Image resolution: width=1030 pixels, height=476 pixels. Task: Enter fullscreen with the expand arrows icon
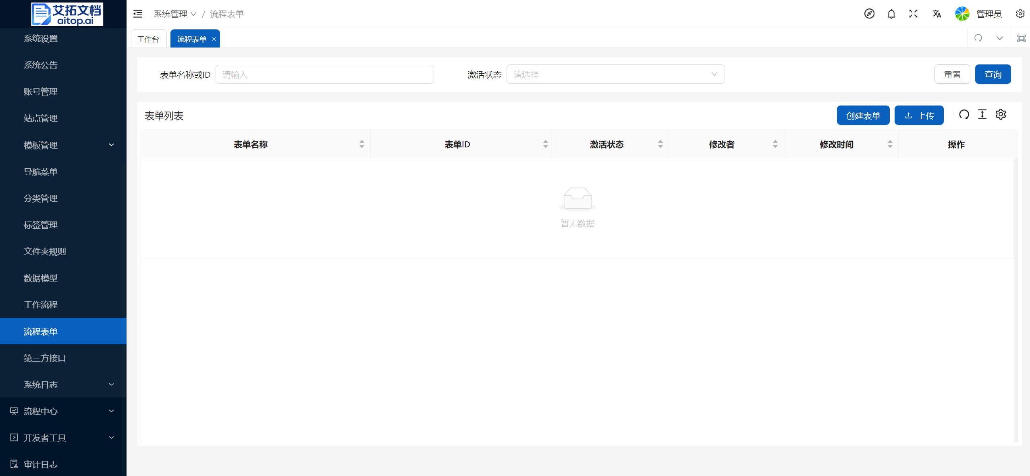913,14
